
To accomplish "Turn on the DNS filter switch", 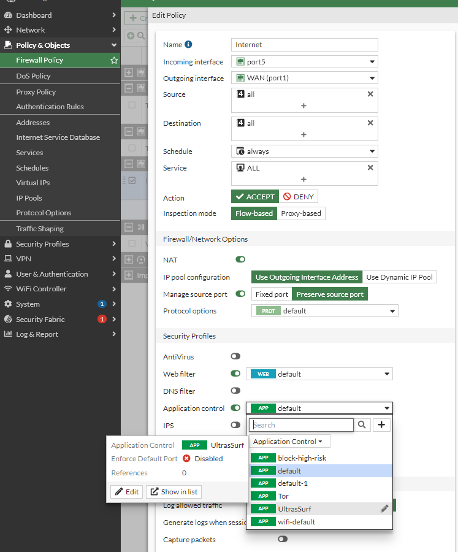I will click(235, 391).
